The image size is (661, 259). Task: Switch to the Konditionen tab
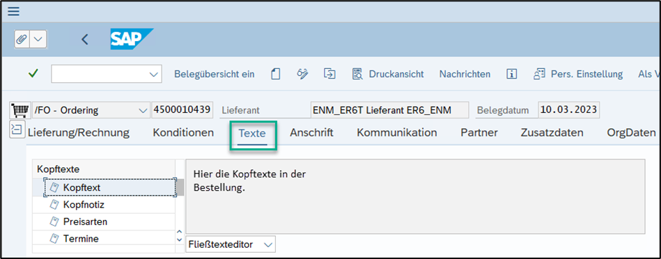tap(183, 133)
